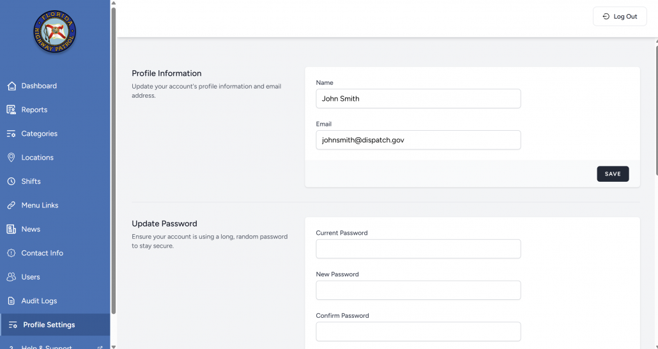Select Profile Settings in the sidebar

[x=49, y=325]
